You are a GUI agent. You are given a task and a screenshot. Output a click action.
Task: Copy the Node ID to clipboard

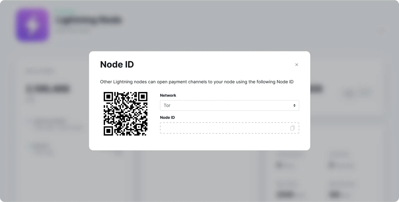(292, 128)
